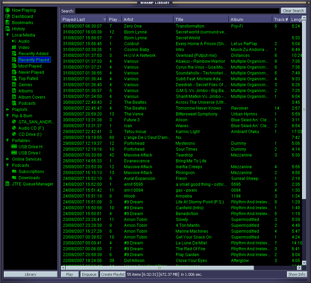Click the Recently Added icon
The width and height of the screenshot is (311, 283).
coord(14,53)
